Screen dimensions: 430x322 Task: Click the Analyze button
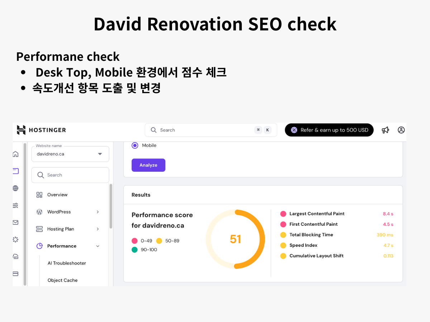(x=148, y=165)
